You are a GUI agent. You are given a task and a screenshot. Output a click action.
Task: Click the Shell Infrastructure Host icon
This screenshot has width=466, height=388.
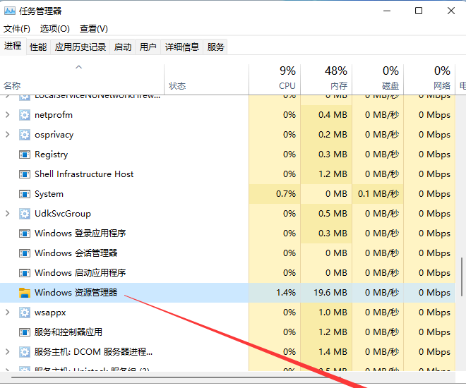pyautogui.click(x=25, y=174)
